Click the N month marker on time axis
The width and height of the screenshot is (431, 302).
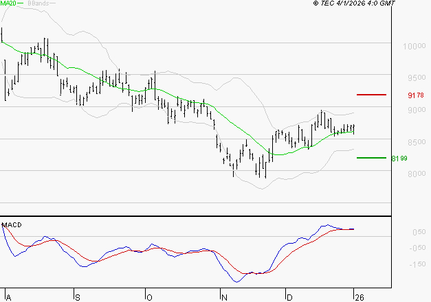coord(225,298)
